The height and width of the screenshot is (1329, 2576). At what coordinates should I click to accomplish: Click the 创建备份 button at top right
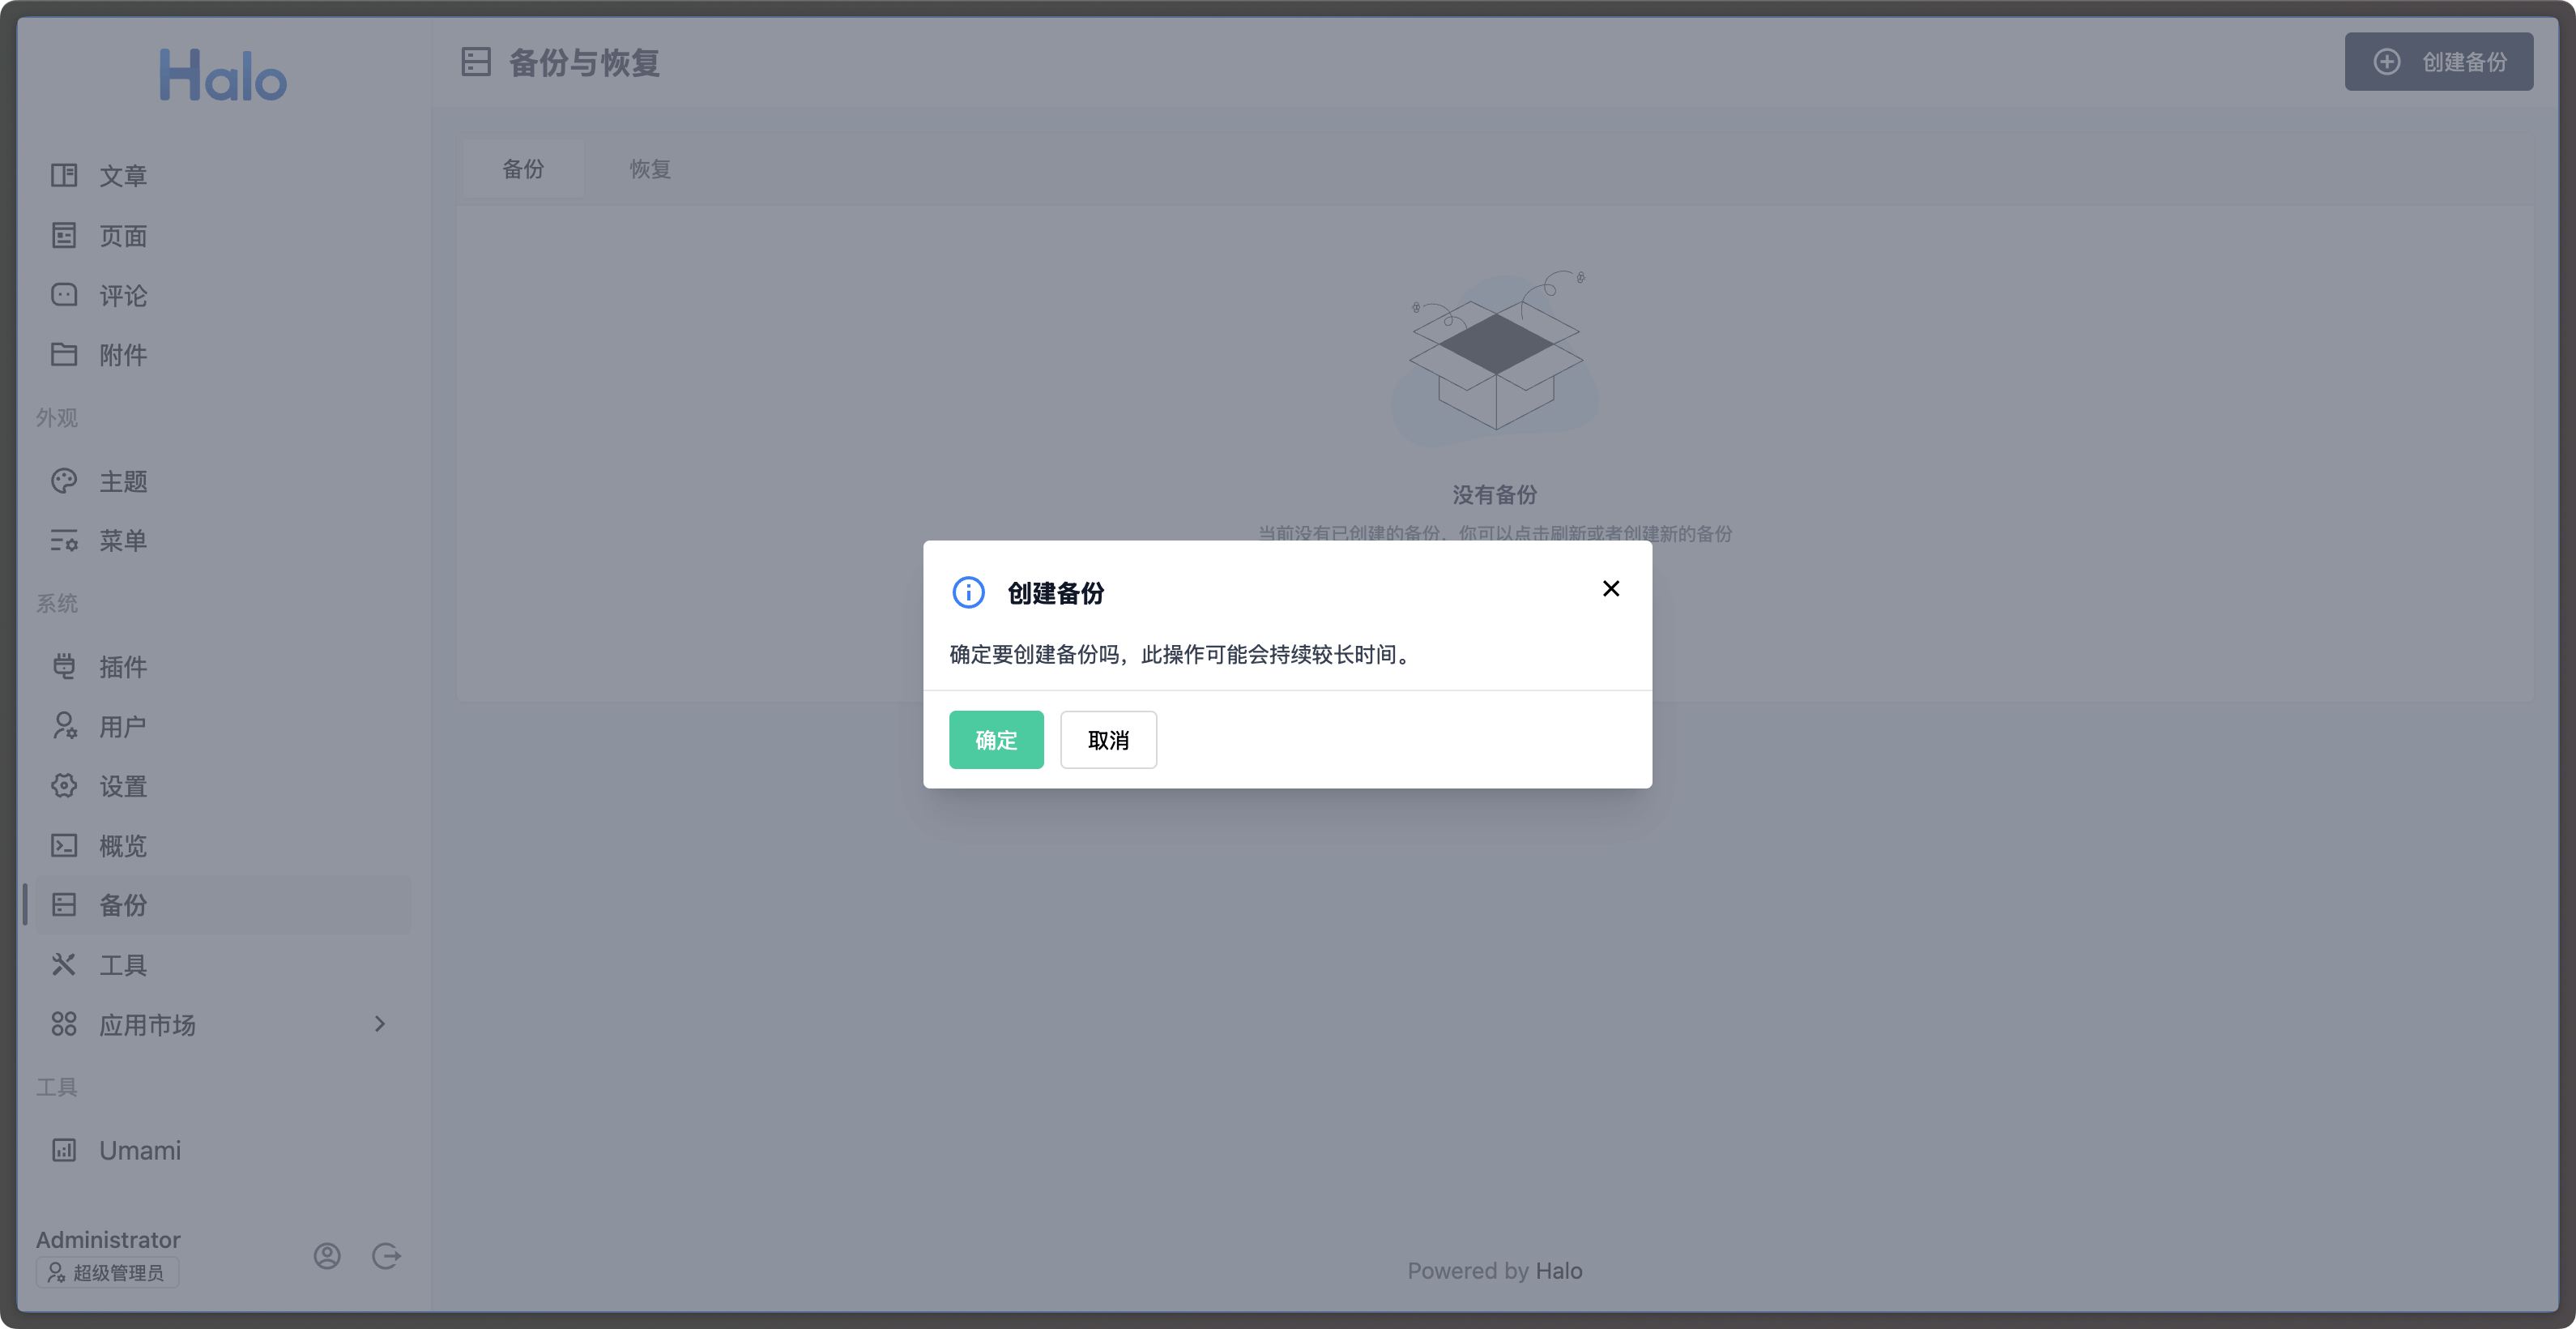[x=2438, y=62]
